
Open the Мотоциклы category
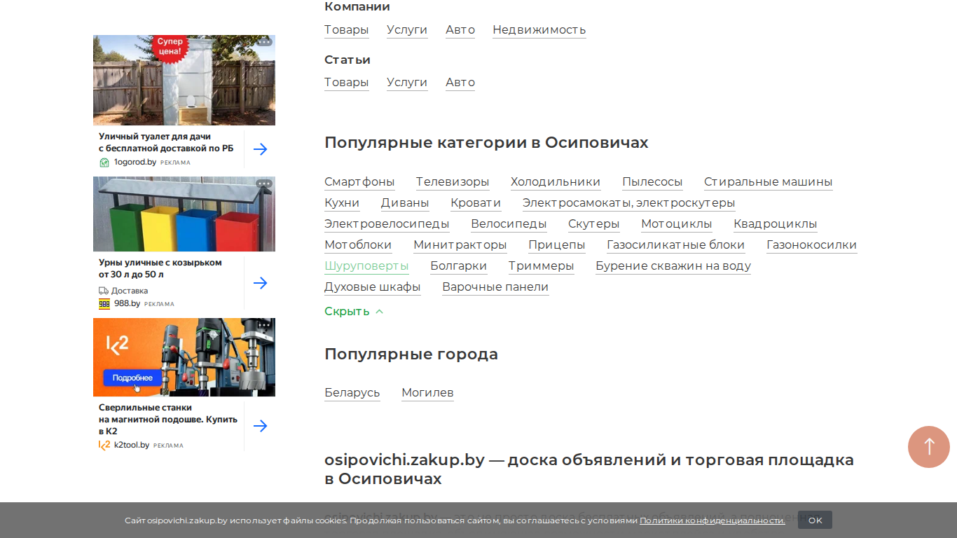676,223
